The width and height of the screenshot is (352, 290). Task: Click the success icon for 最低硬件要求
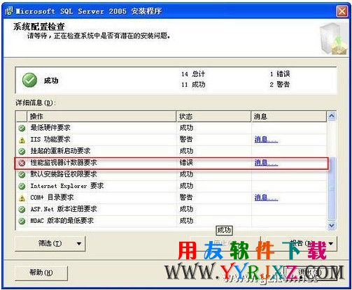[x=22, y=128]
